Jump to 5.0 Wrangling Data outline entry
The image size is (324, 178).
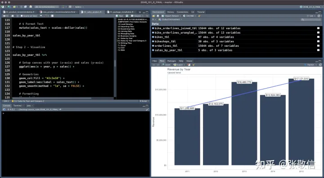(x=126, y=34)
